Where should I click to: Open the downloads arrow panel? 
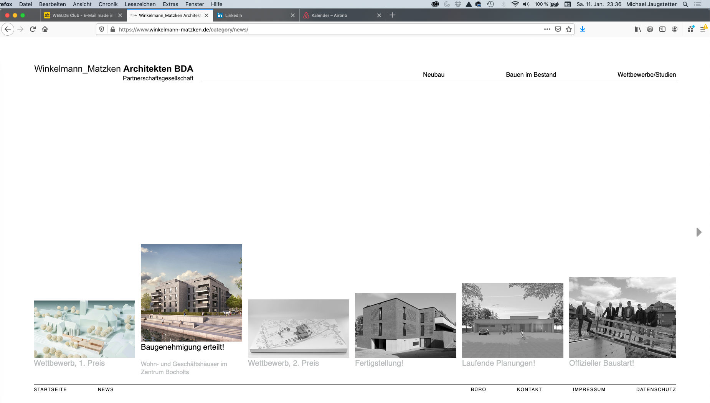pyautogui.click(x=583, y=29)
